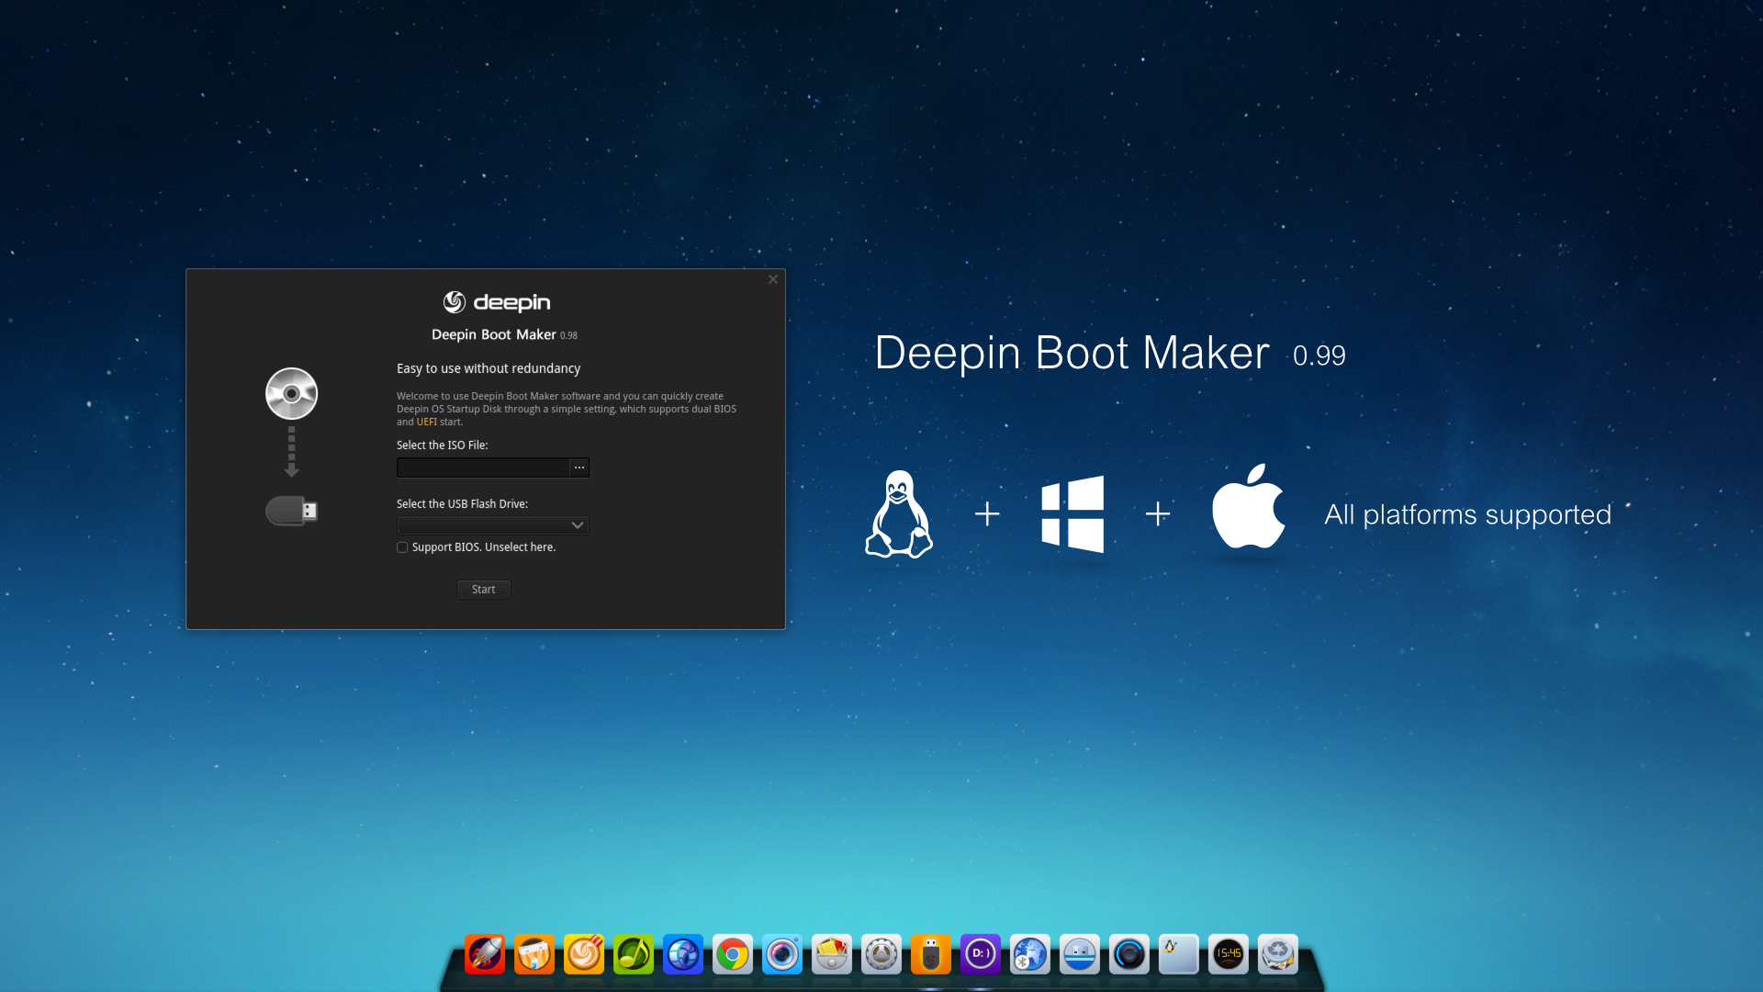1763x992 pixels.
Task: Browse for ISO with the '...' button
Action: pyautogui.click(x=579, y=468)
